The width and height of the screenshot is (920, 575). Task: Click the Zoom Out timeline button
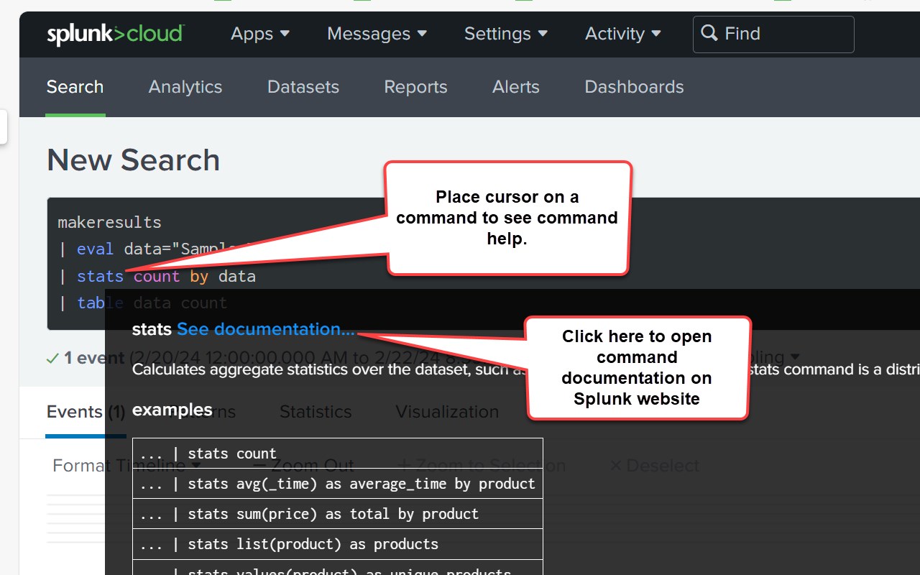coord(305,466)
